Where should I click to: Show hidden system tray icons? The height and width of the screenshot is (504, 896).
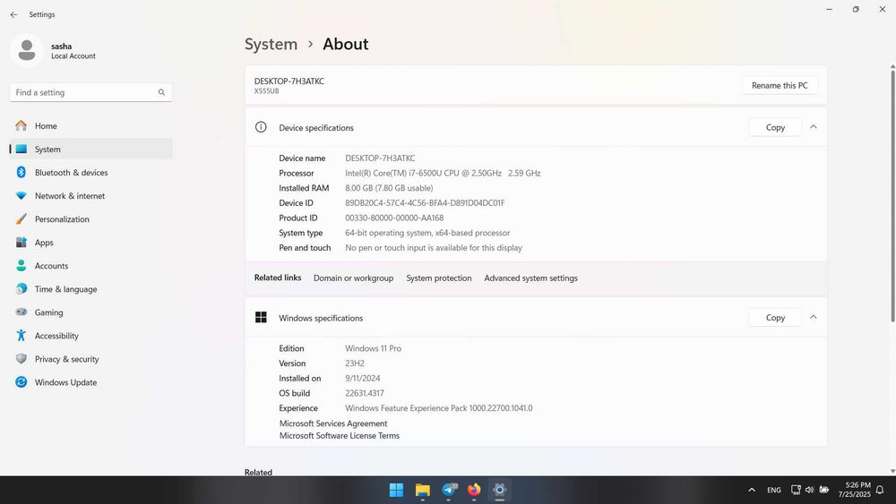[752, 490]
